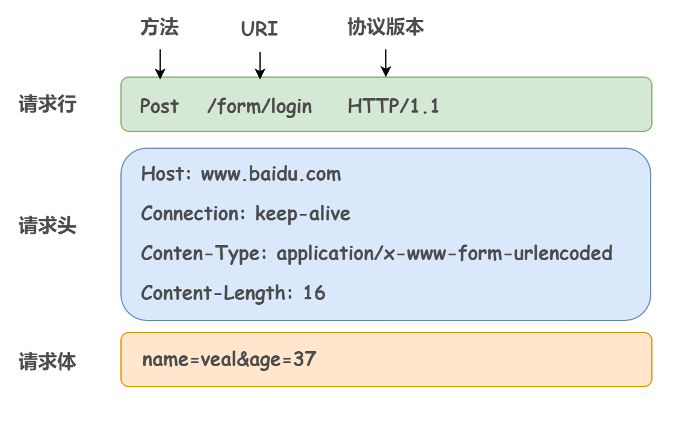Click the arrow below the URI label

coord(260,65)
